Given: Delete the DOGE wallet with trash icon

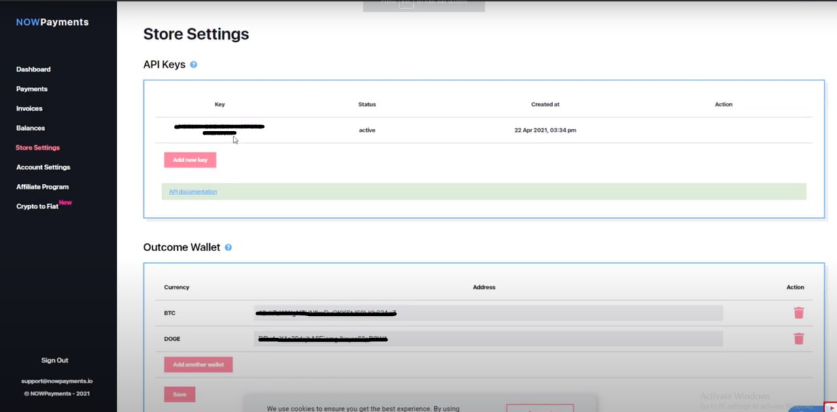Looking at the screenshot, I should [798, 338].
